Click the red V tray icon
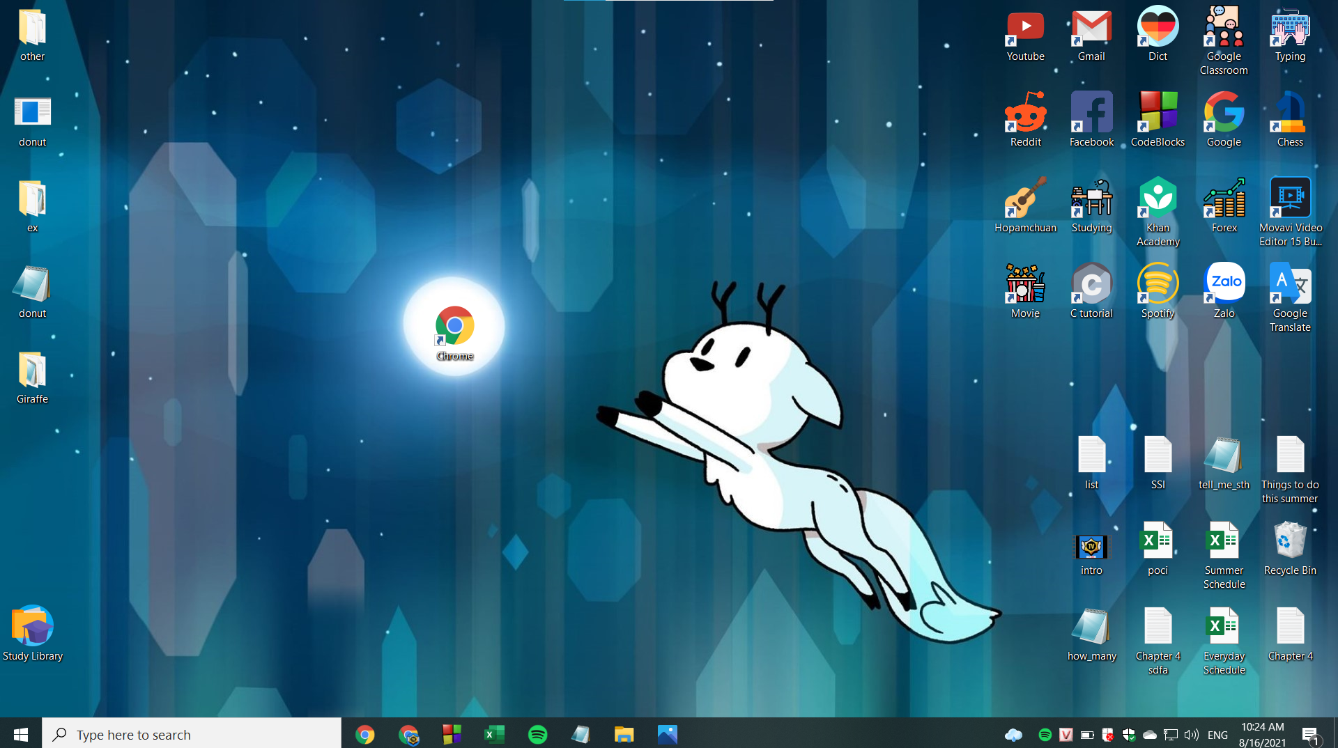The image size is (1338, 748). 1066,735
